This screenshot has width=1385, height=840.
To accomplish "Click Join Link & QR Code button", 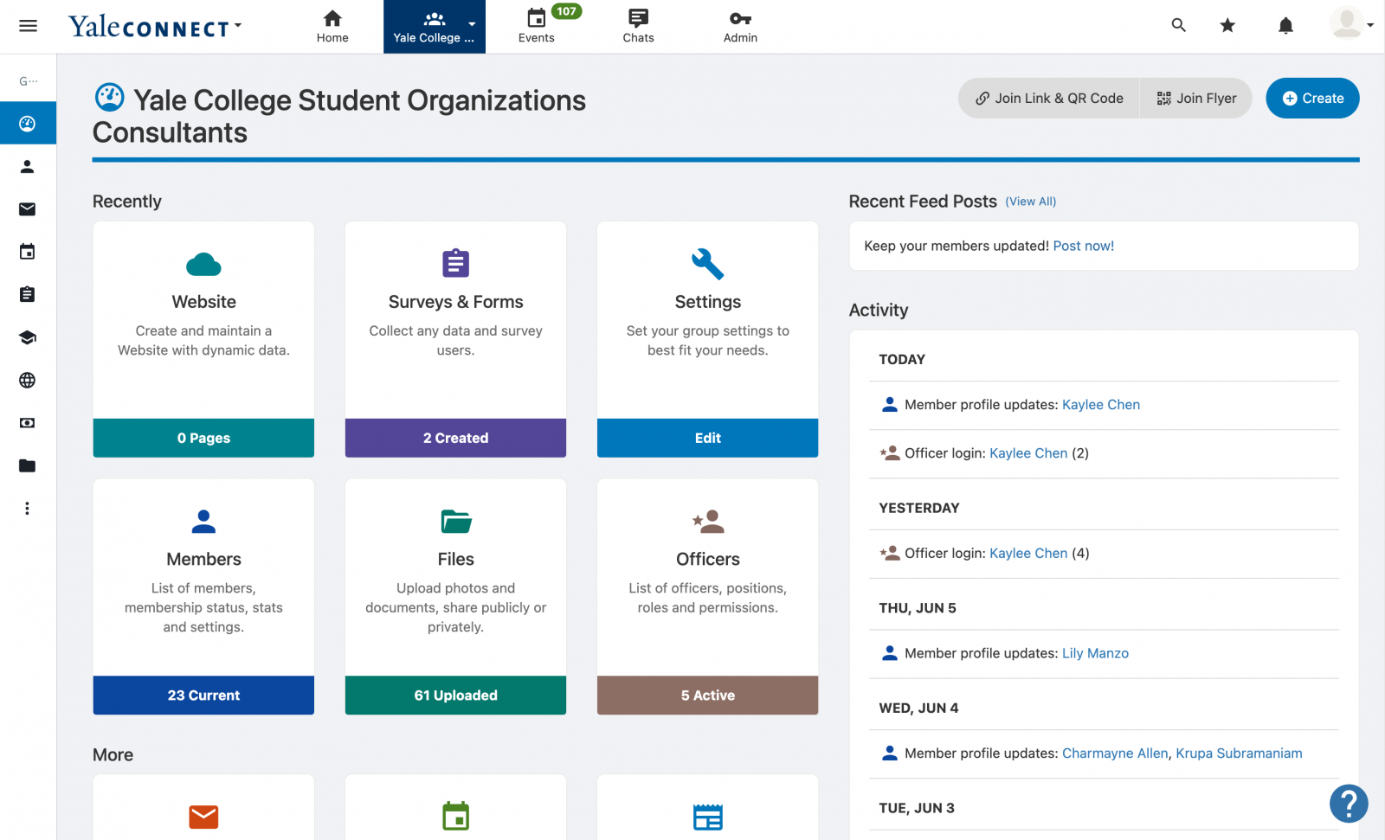I will pos(1049,99).
